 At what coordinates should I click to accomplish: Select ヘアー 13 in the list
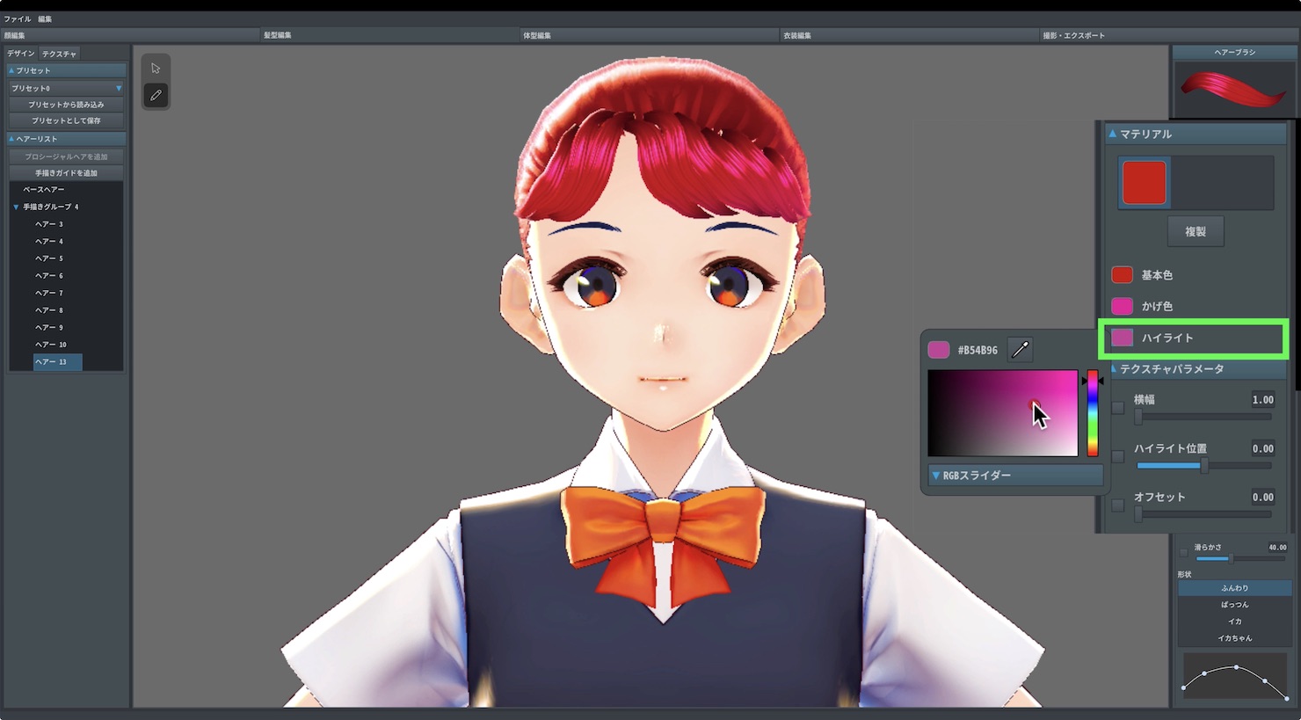pos(58,361)
